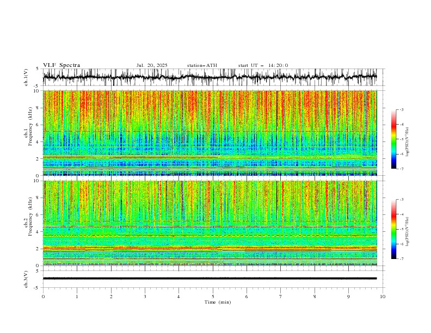Select the "start UT = 14:20:0" text

coord(263,65)
